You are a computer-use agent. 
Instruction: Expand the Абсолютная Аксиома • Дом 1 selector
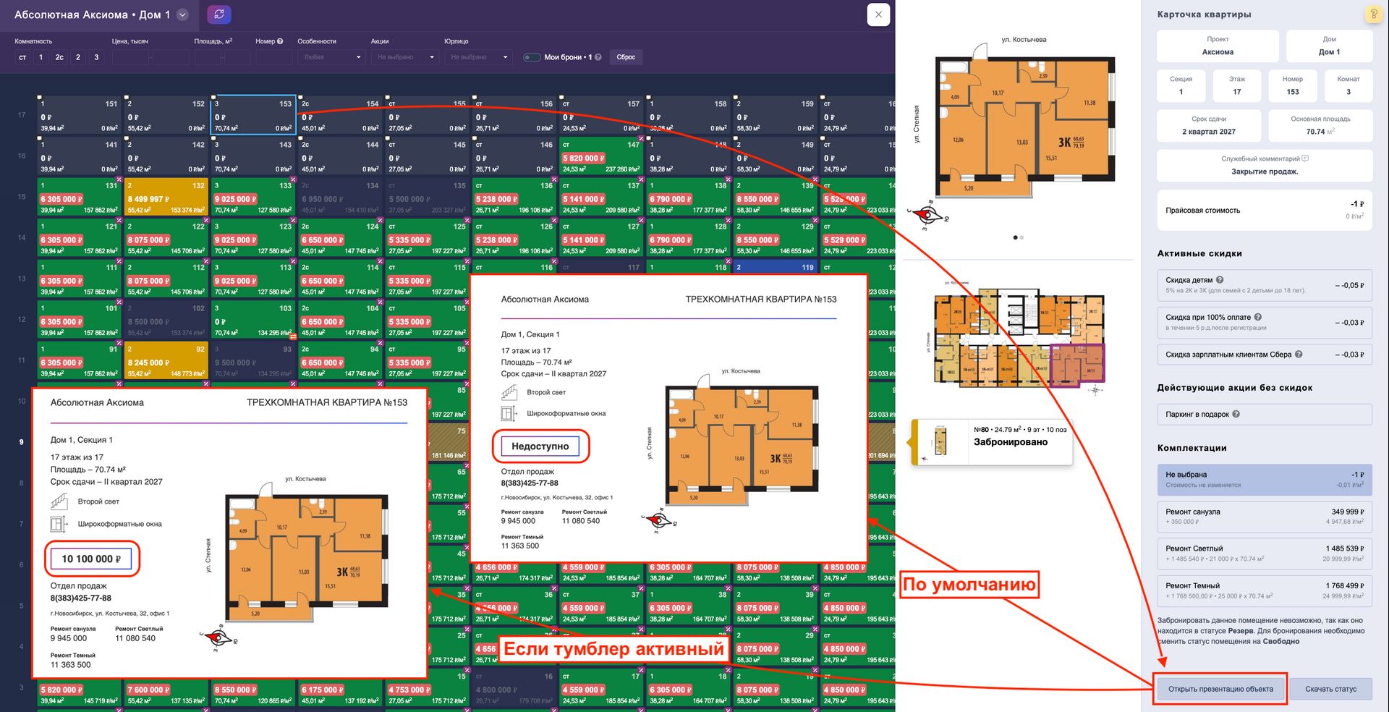(x=182, y=14)
